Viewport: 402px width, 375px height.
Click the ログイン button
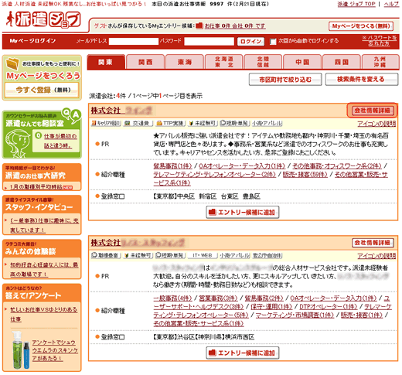(x=250, y=41)
